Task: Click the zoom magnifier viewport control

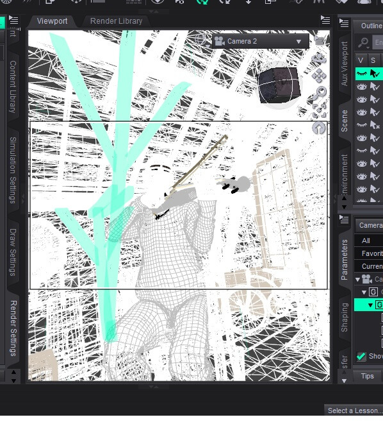Action: click(x=319, y=93)
